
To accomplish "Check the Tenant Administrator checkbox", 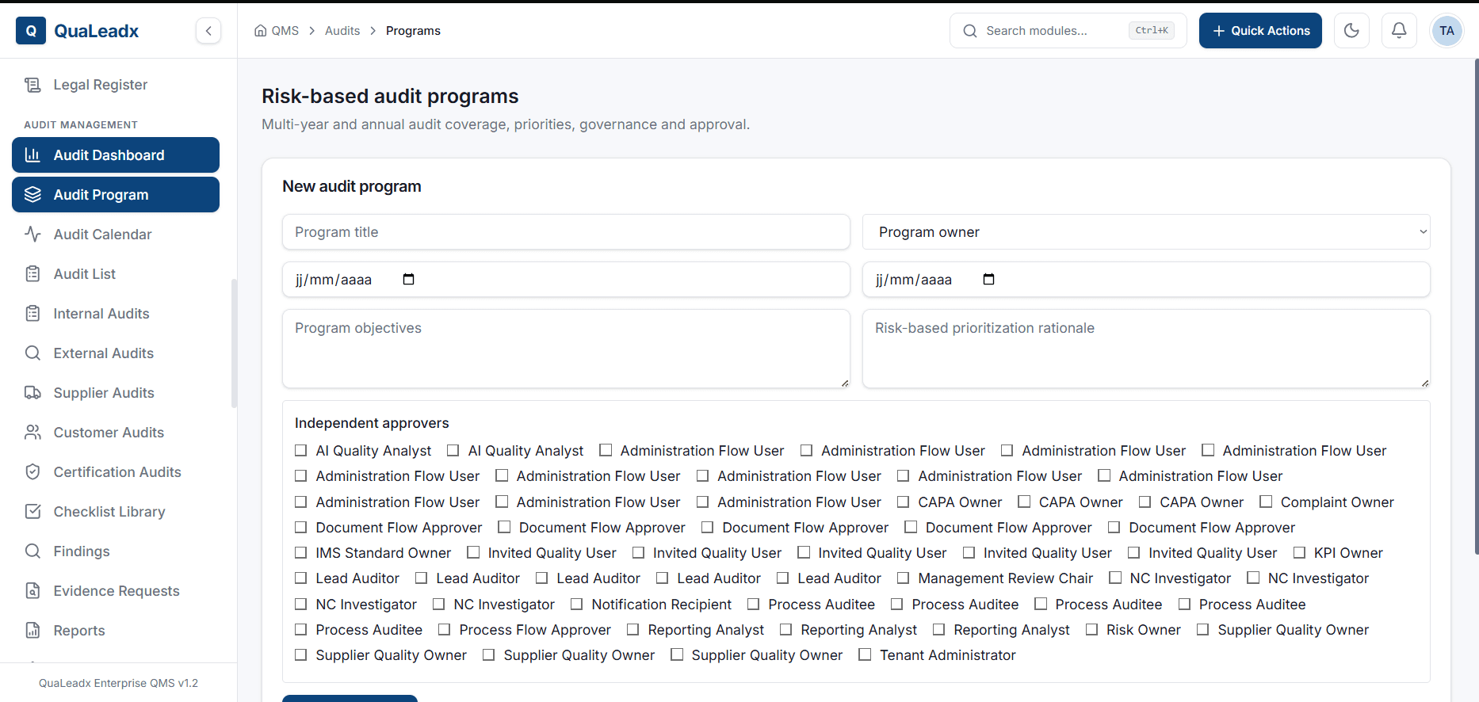I will pyautogui.click(x=865, y=655).
